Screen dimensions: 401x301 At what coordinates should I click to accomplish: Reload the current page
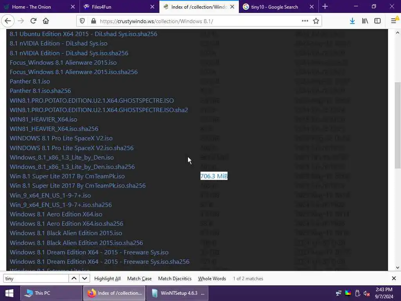[33, 21]
